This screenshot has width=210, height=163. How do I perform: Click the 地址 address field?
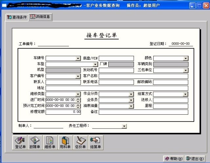[x=117, y=88]
